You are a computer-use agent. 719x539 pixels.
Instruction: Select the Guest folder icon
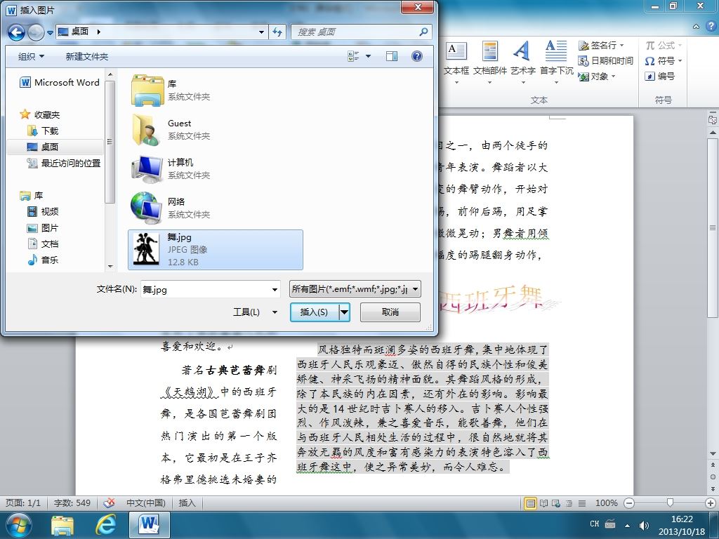point(147,130)
